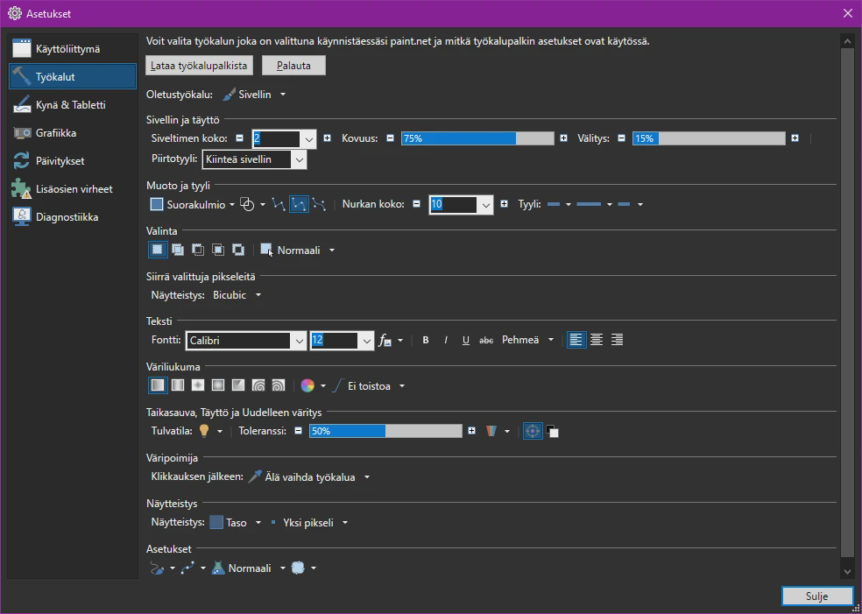Viewport: 862px width, 614px height.
Task: Toggle underline text formatting
Action: click(x=466, y=340)
